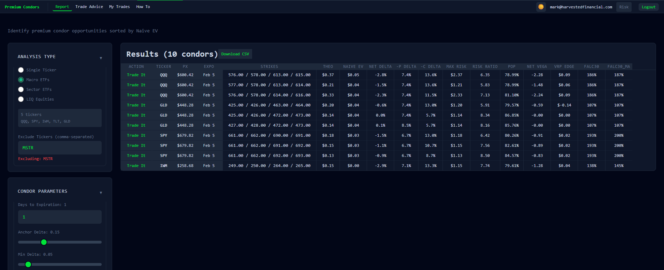664x270 pixels.
Task: Select the Single Ticker radio option
Action: 21,70
